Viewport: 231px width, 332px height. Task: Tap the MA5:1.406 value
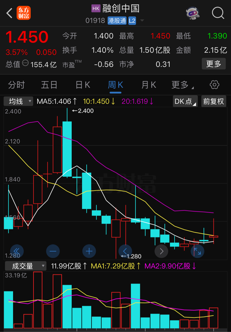[x=57, y=101]
